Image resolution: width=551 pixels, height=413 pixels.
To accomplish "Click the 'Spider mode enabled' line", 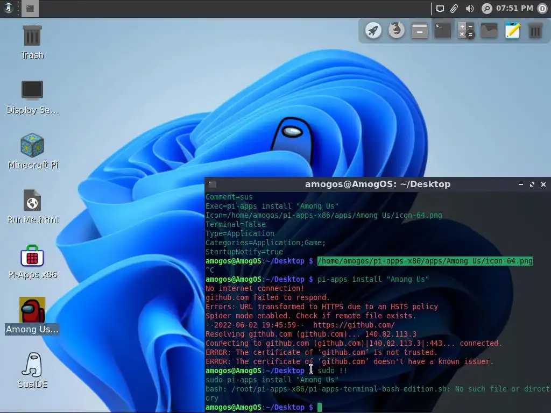I will pyautogui.click(x=310, y=316).
